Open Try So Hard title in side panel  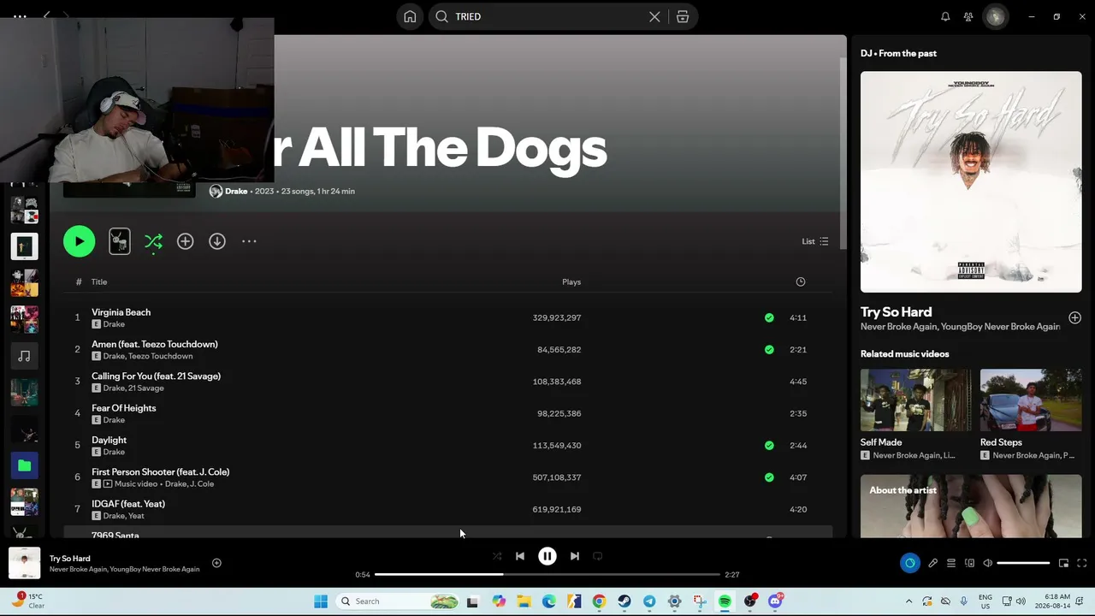pos(896,312)
